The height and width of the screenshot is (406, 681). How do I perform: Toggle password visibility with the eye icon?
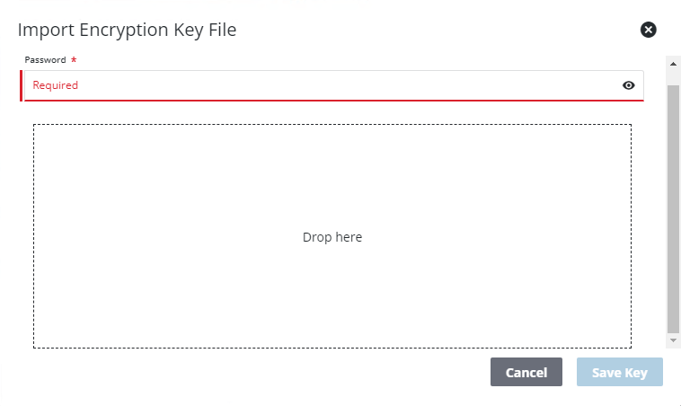(628, 85)
